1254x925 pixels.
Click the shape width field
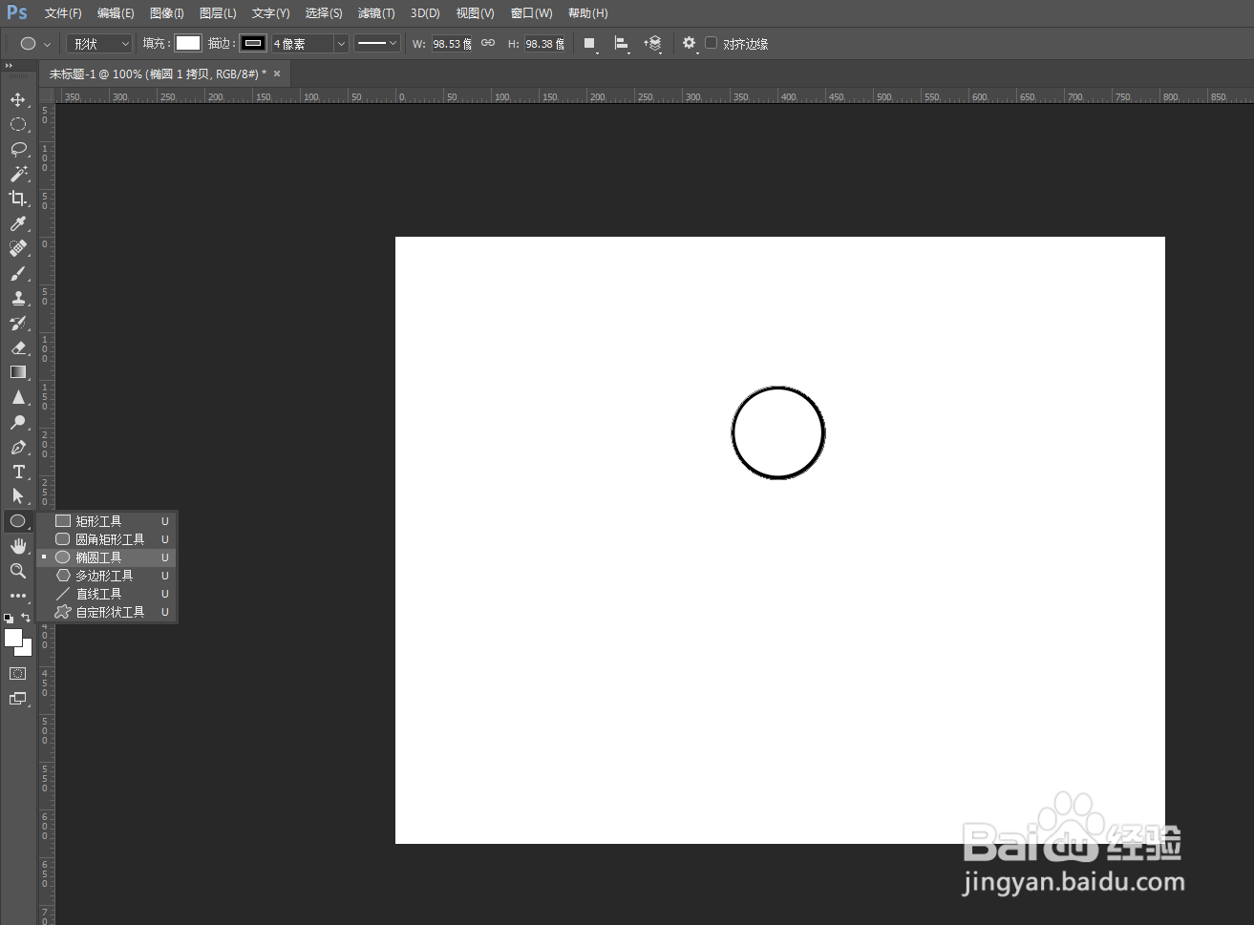[452, 44]
